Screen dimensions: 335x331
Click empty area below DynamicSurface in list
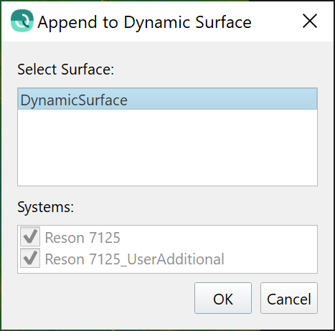167,147
